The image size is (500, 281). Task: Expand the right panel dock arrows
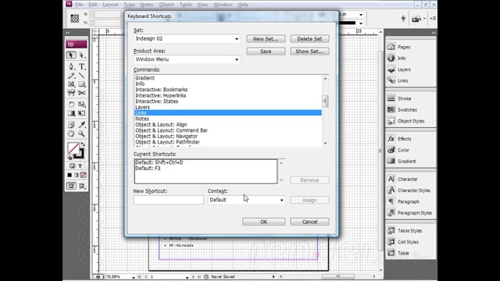[434, 33]
